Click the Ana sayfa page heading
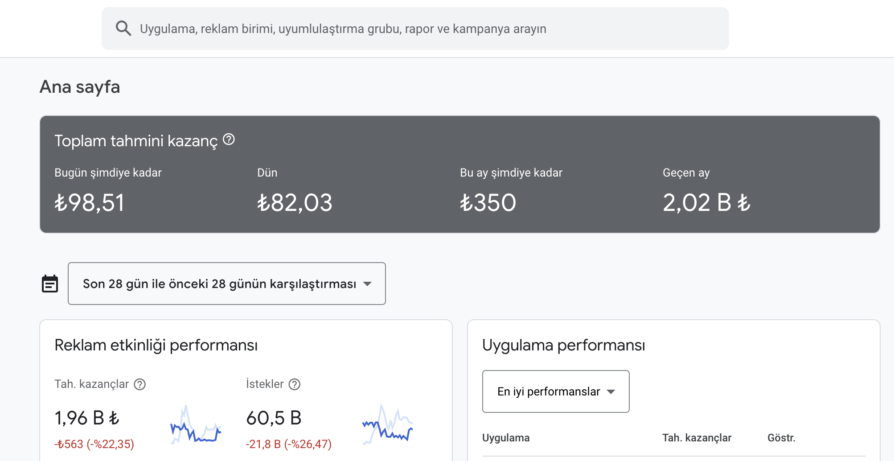The width and height of the screenshot is (894, 461). (80, 87)
